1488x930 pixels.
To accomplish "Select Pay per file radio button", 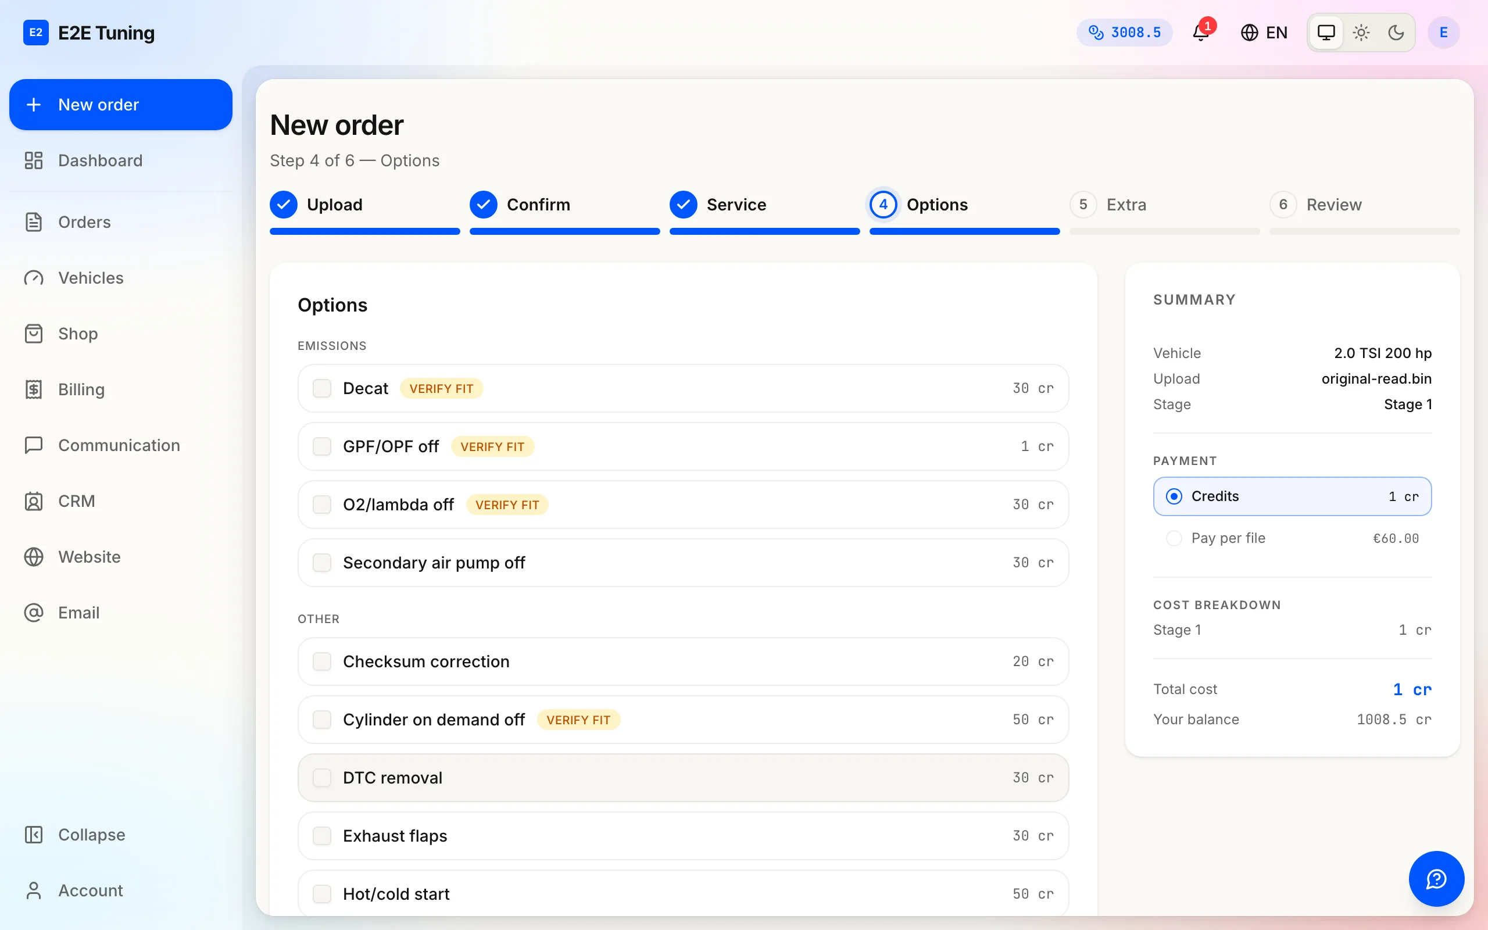I will (x=1174, y=538).
